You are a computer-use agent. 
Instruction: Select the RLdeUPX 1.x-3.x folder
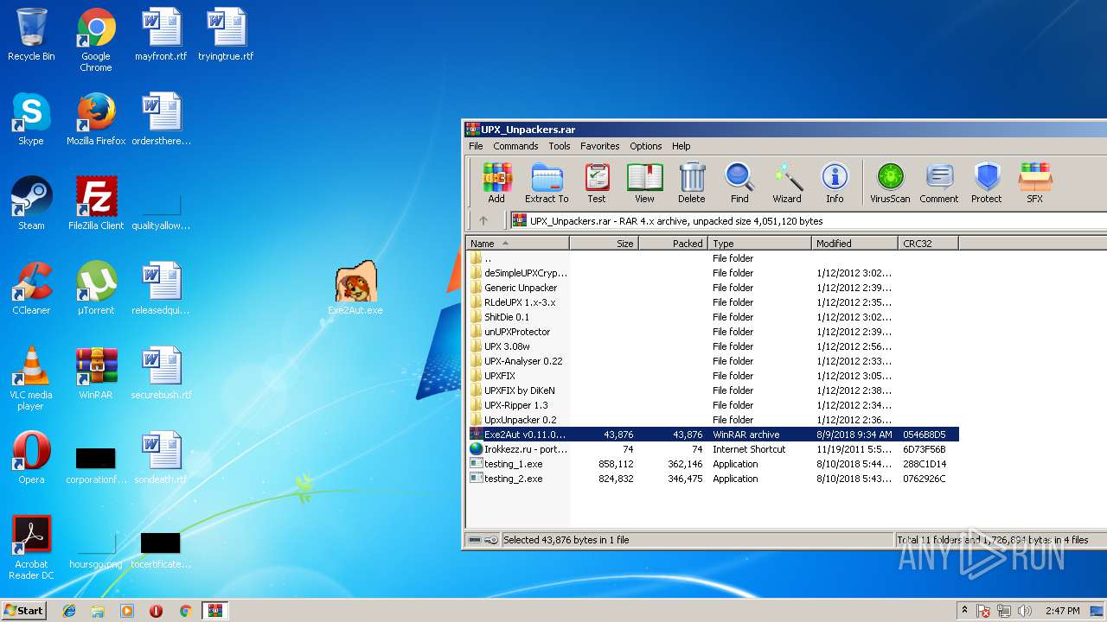(712, 302)
